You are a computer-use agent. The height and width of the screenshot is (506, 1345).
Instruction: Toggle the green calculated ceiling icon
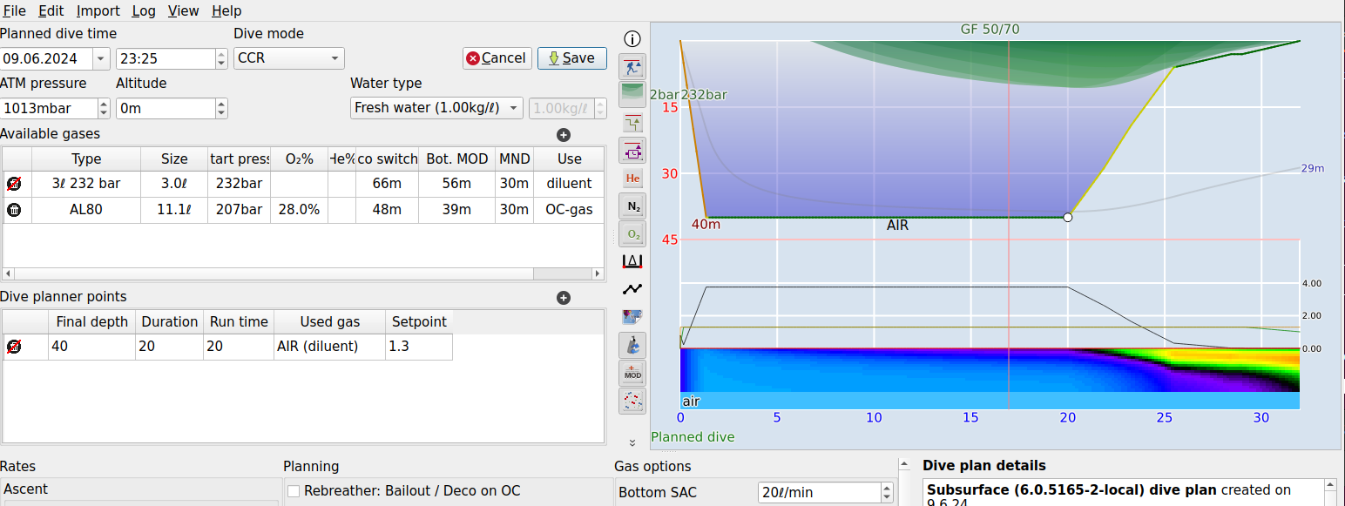pyautogui.click(x=632, y=94)
